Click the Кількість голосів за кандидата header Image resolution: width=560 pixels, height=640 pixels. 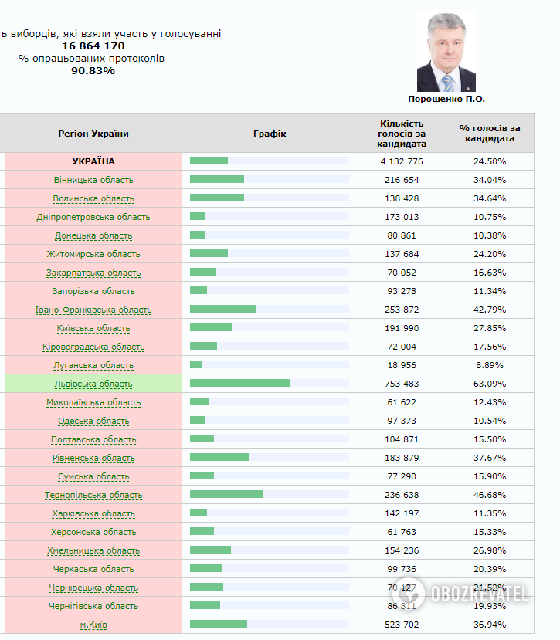pyautogui.click(x=402, y=134)
